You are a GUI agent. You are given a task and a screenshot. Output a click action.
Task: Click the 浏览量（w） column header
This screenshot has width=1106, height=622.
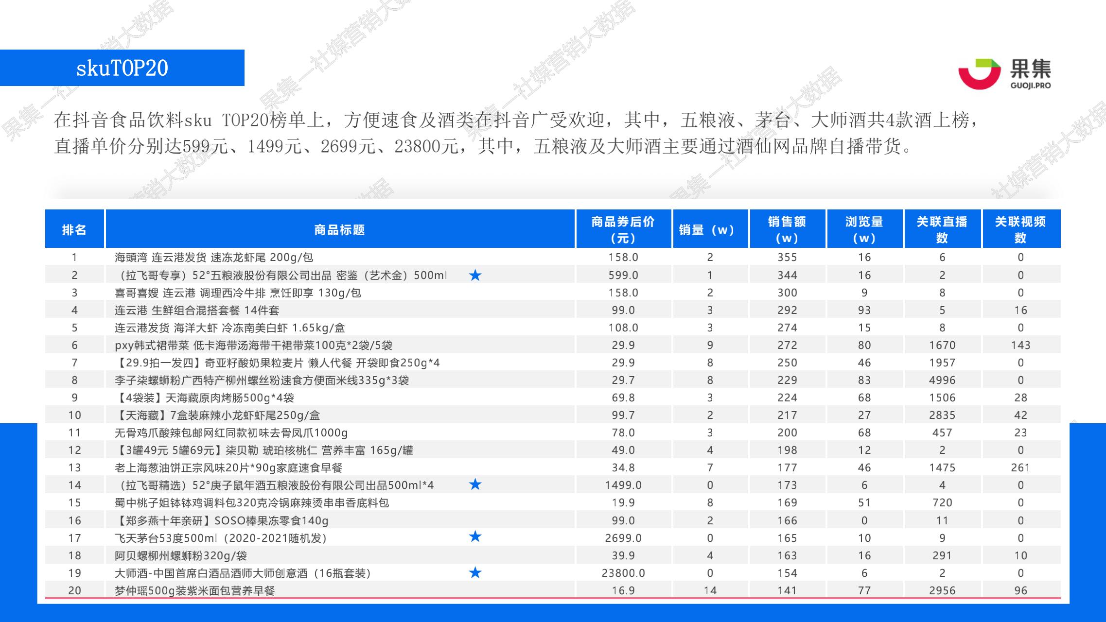coord(864,229)
